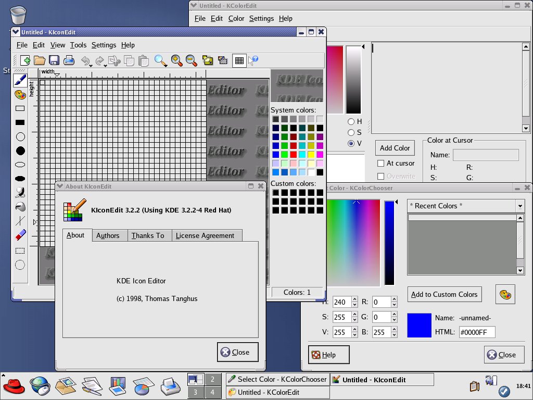The width and height of the screenshot is (533, 400).
Task: Select the S radio button
Action: click(x=351, y=132)
